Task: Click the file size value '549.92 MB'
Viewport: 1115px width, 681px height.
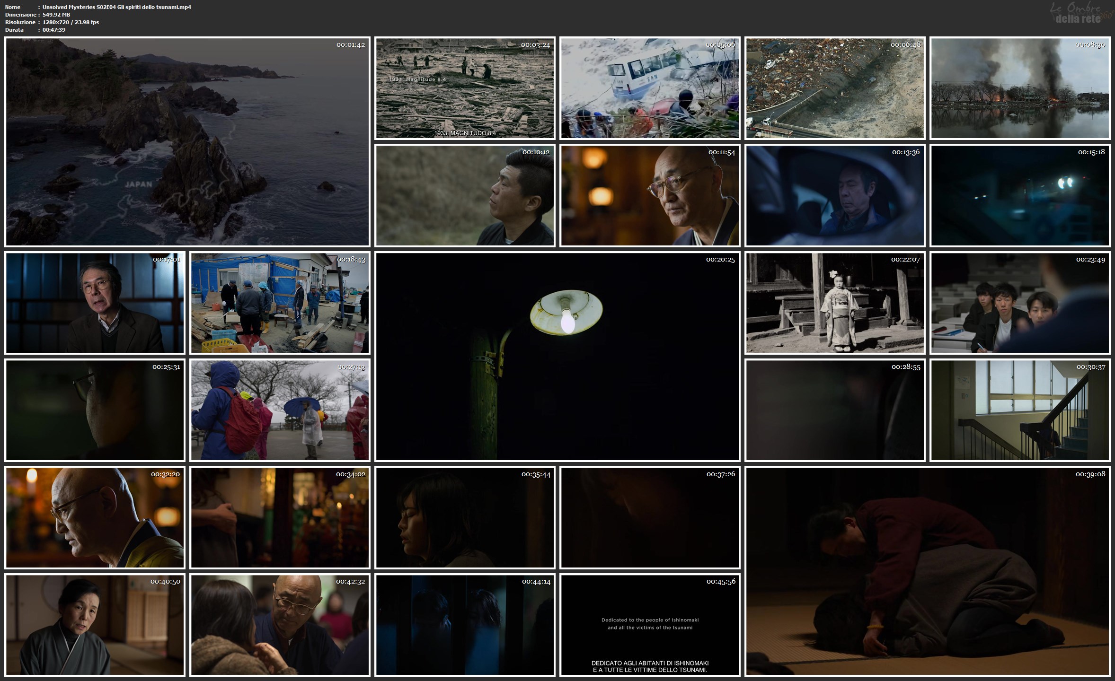Action: 56,15
